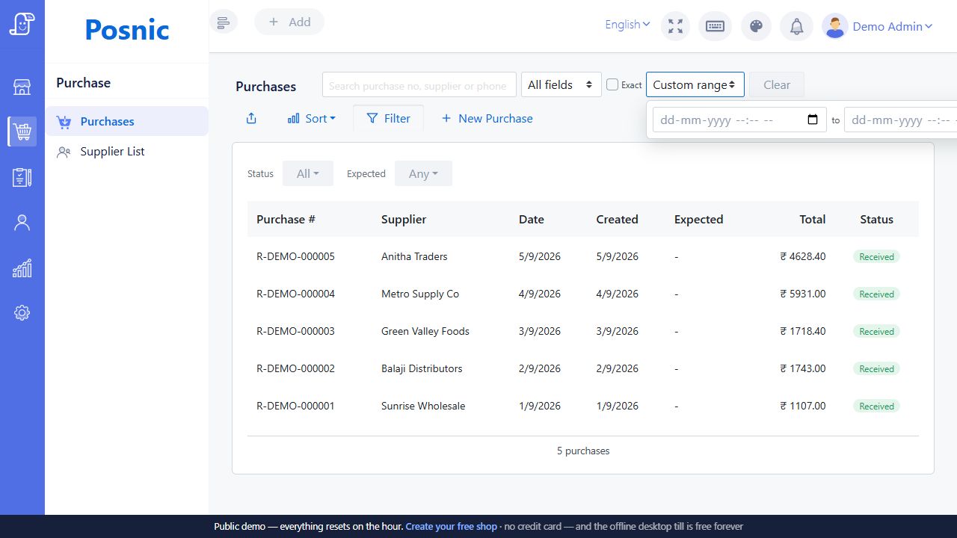
Task: Open the Expected Any dropdown
Action: [423, 173]
